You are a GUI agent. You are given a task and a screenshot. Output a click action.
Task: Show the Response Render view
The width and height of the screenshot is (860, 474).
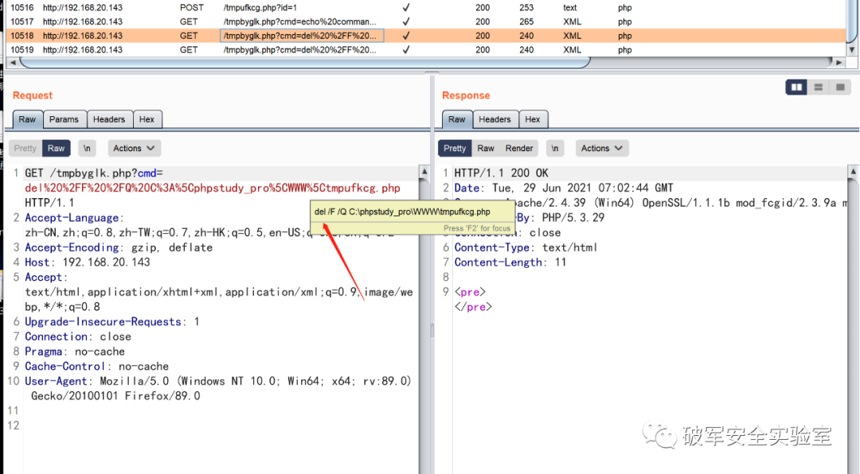(519, 148)
